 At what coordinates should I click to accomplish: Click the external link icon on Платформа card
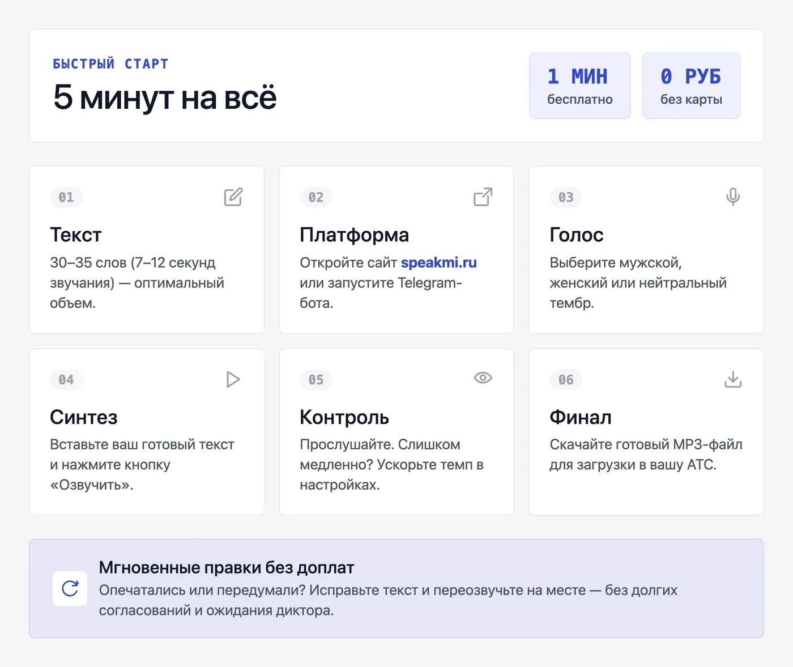(483, 197)
